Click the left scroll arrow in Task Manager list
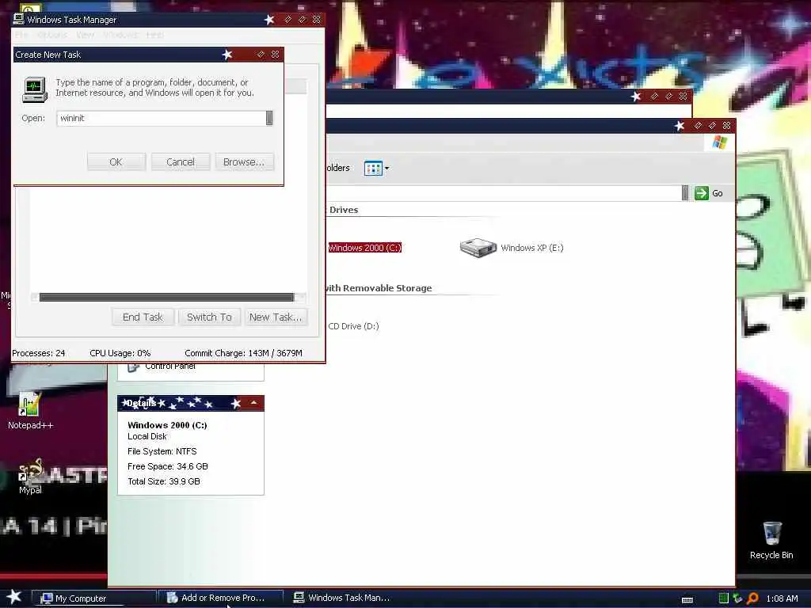 tap(35, 298)
